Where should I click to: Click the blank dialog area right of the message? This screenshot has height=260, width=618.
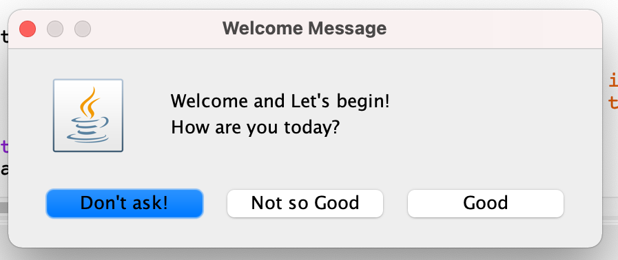pos(493,115)
